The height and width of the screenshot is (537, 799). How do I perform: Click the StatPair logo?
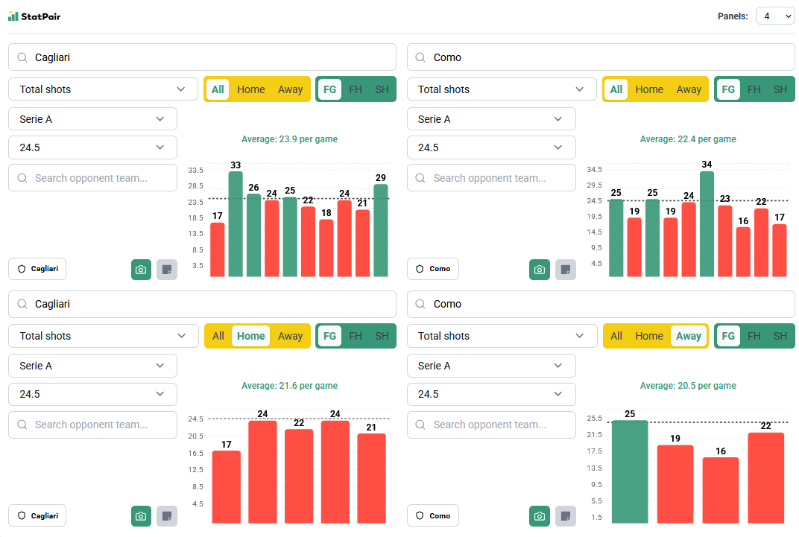tap(34, 16)
